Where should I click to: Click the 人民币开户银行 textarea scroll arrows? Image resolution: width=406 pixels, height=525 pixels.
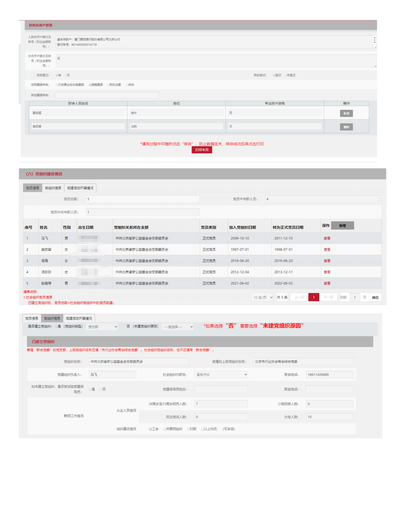[374, 40]
